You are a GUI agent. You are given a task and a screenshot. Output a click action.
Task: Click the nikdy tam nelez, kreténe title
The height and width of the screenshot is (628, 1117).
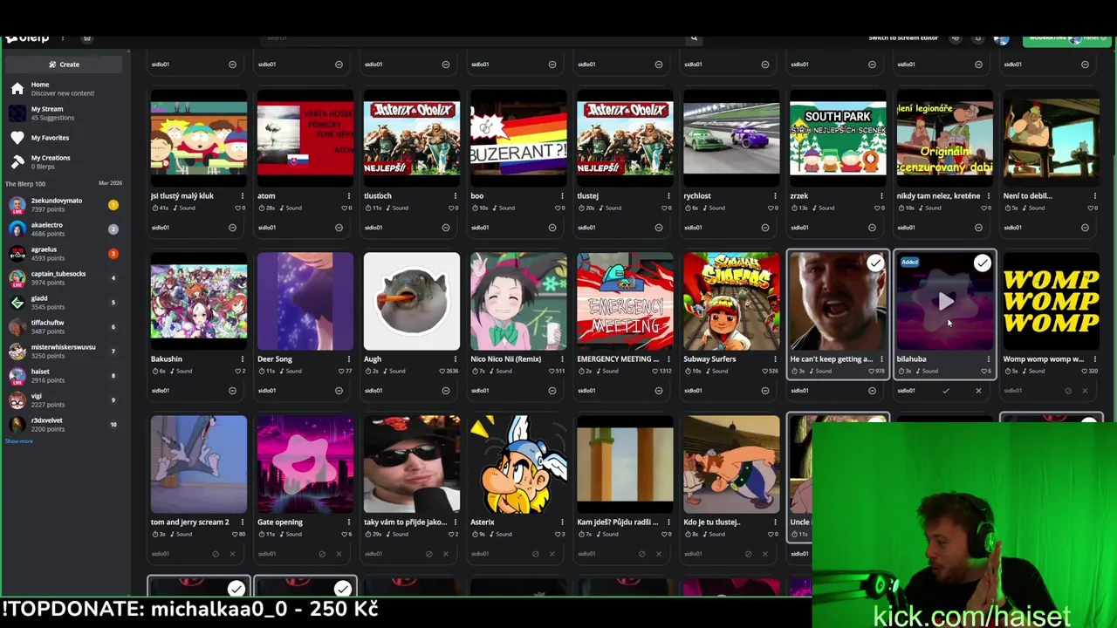[x=938, y=196]
